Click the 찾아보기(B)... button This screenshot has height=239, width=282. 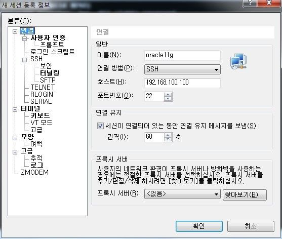[245, 195]
